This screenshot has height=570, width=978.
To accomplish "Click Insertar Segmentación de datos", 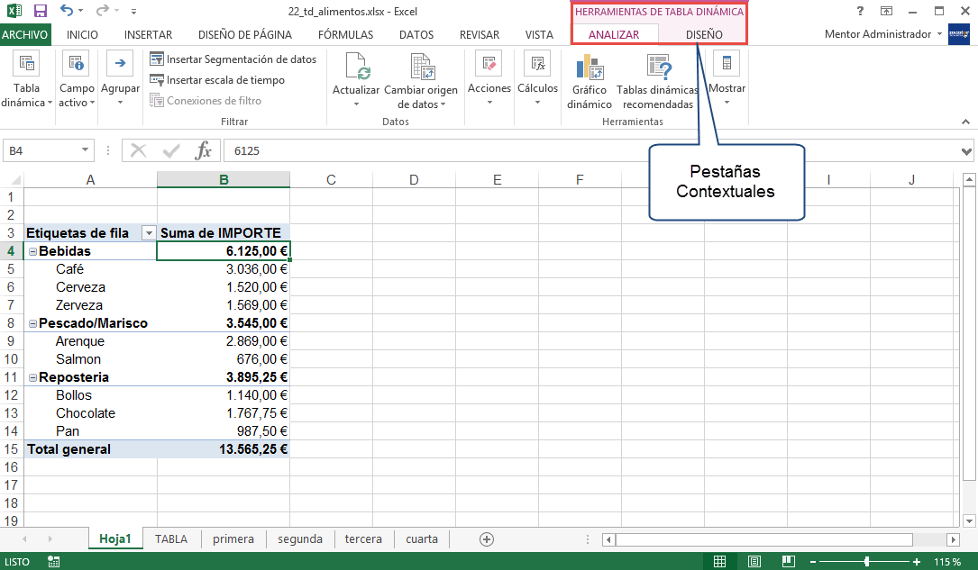I will pyautogui.click(x=233, y=59).
